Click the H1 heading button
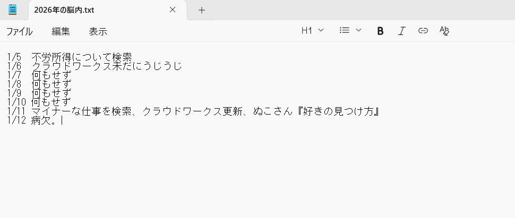The width and height of the screenshot is (515, 218). tap(306, 31)
